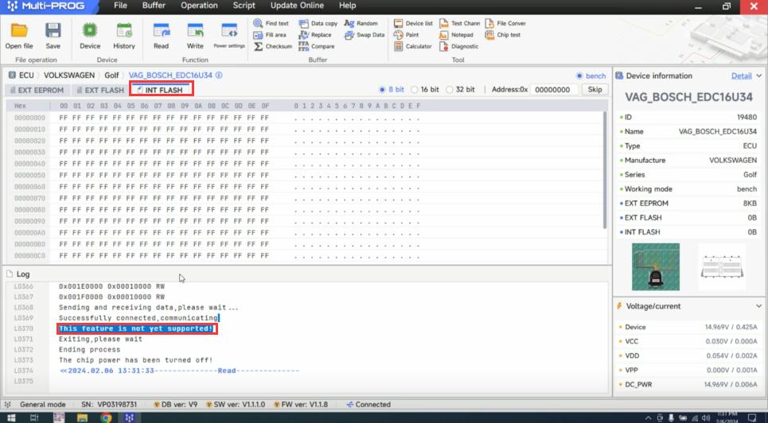Open Task View on the taskbar
This screenshot has height=423, width=768.
(34, 417)
